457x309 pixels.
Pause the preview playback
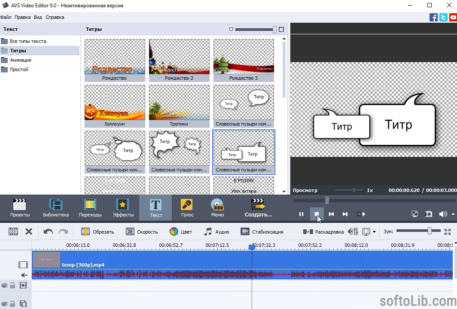tap(302, 214)
